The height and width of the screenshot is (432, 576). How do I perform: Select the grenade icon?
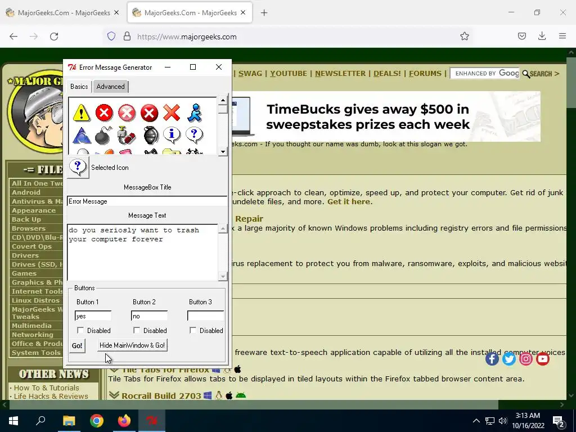click(x=150, y=136)
